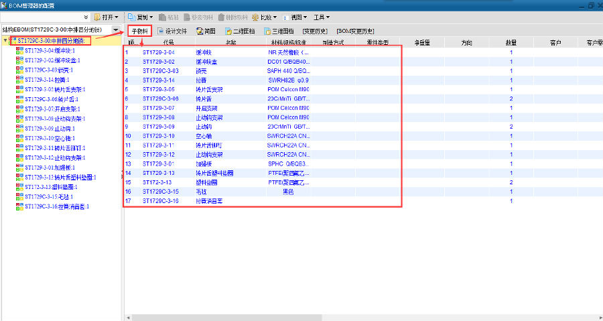Click the 方向 column header
Image resolution: width=603 pixels, height=321 pixels.
[x=466, y=42]
